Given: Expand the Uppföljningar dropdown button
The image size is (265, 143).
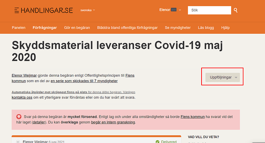Looking at the screenshot, I should (222, 77).
